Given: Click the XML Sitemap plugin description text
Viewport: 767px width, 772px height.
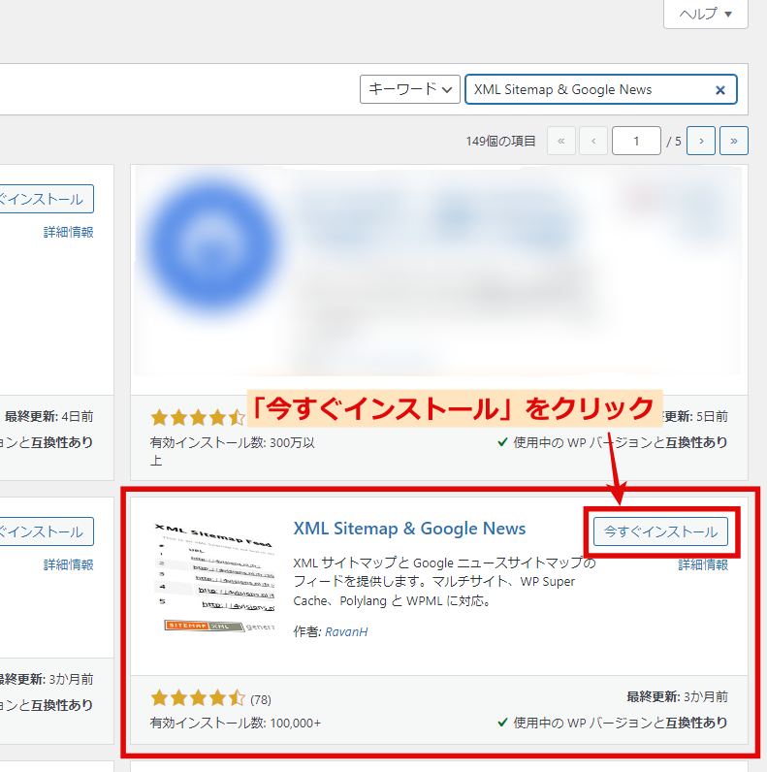Looking at the screenshot, I should pos(444,582).
